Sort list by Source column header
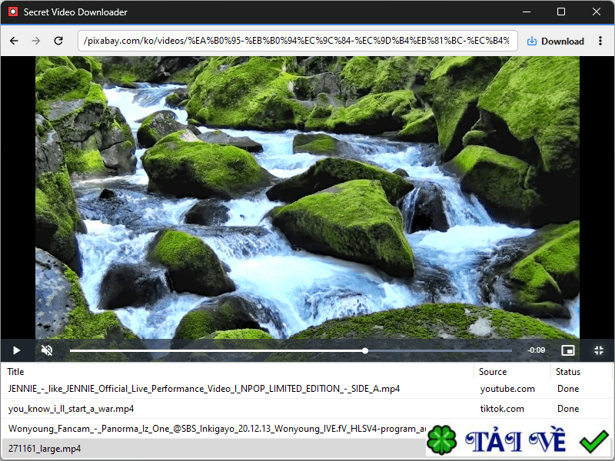Screen dimensions: 615x461 pos(493,372)
